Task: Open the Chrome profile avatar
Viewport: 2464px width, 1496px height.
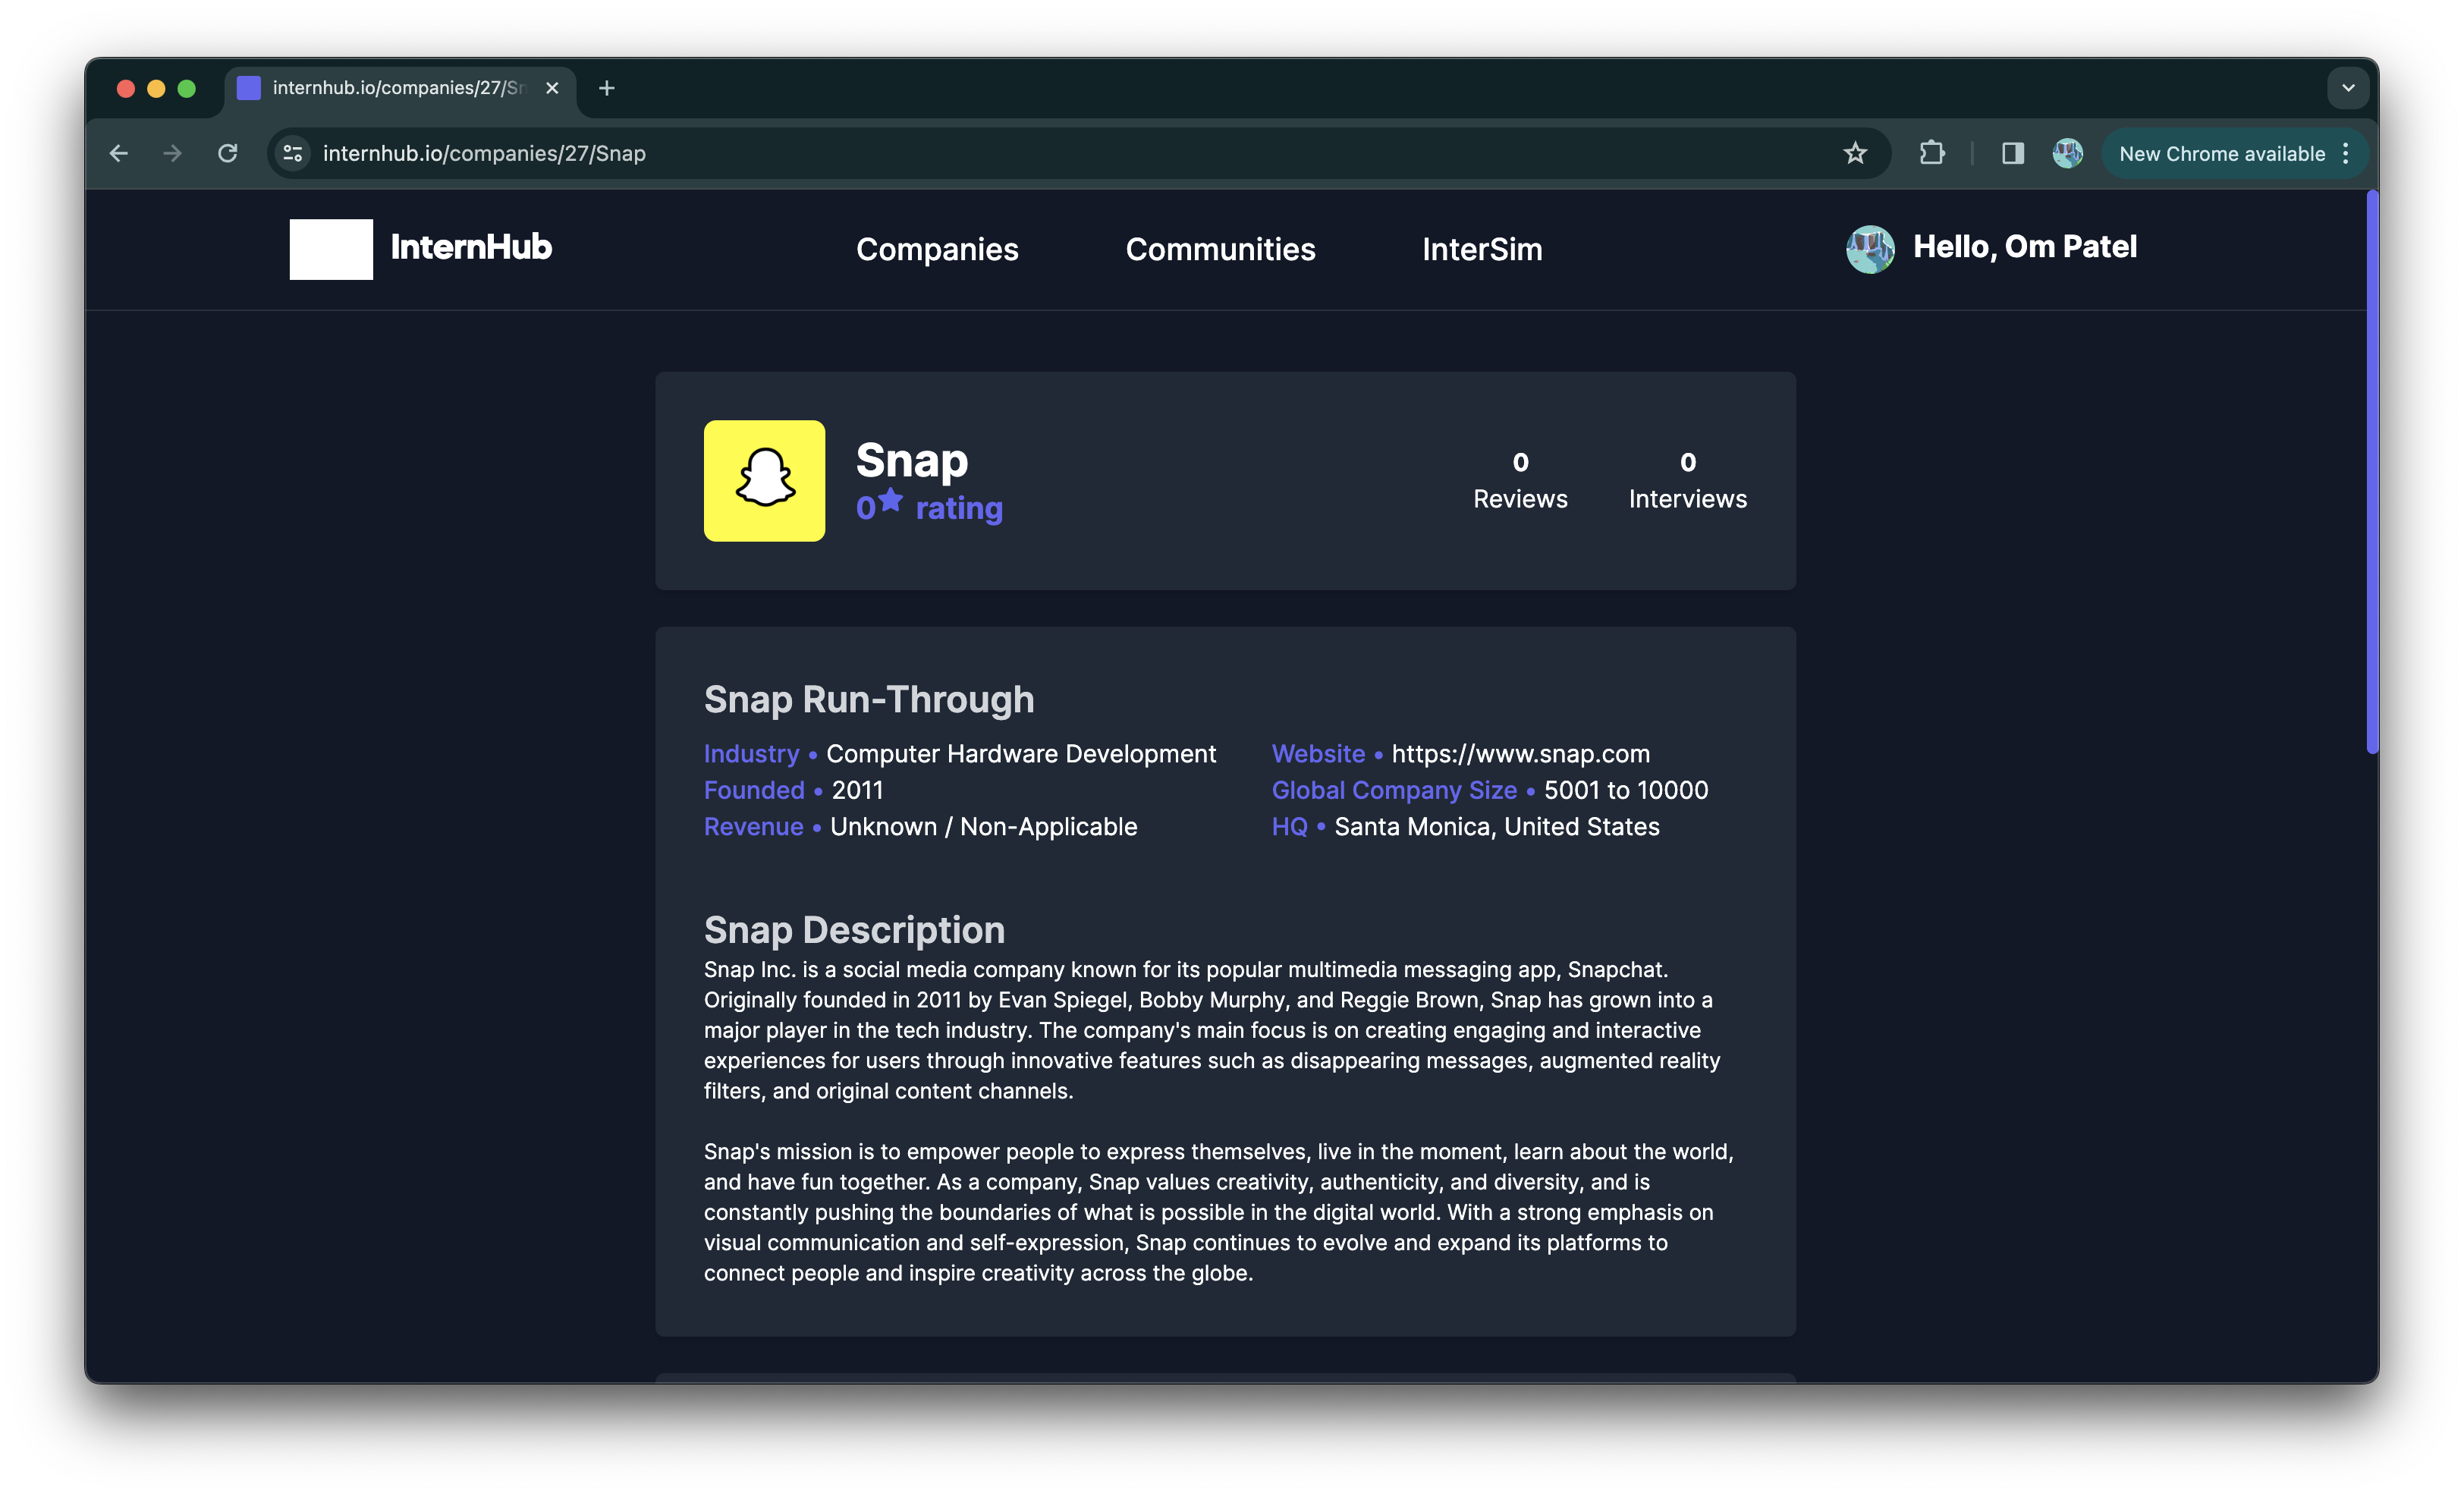Action: (x=2067, y=153)
